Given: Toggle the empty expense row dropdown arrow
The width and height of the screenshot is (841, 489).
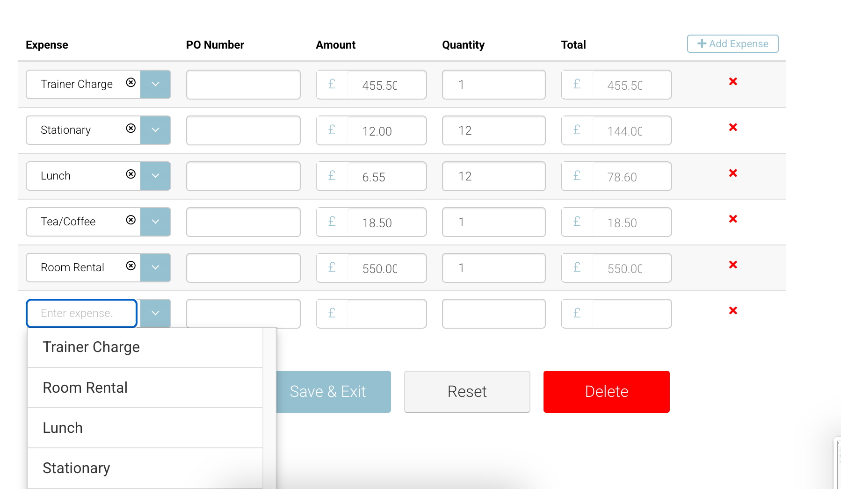Looking at the screenshot, I should point(155,313).
